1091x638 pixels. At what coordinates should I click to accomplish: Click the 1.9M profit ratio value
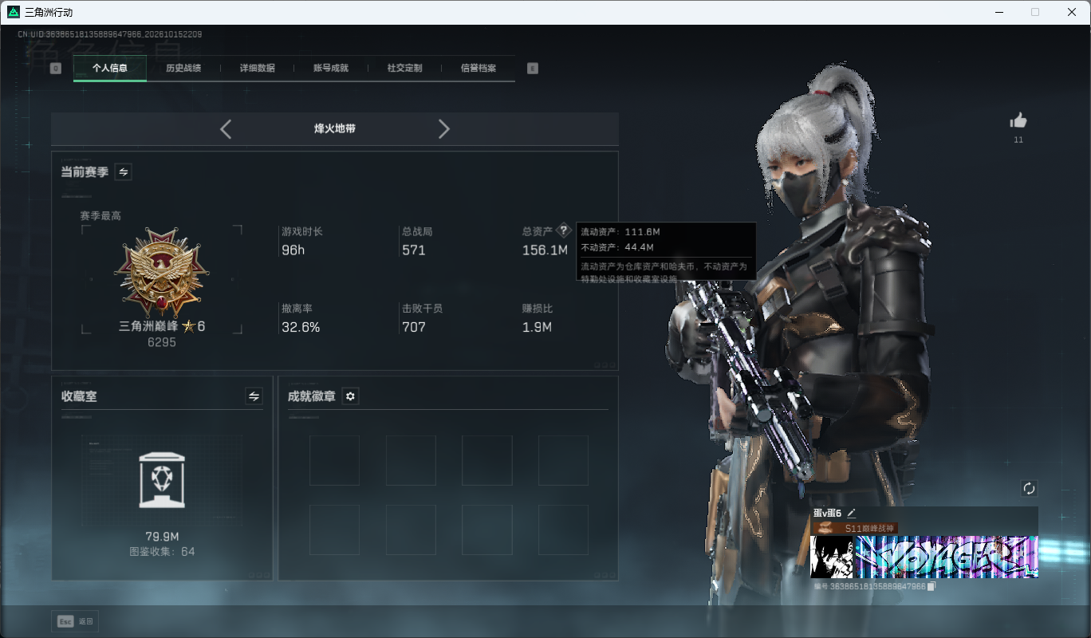pos(537,327)
